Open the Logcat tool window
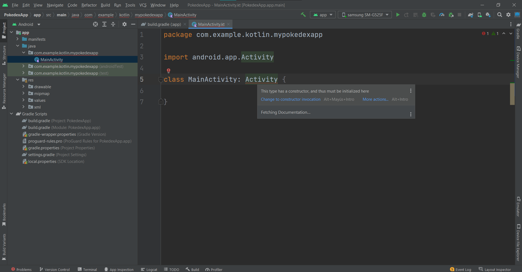522x272 pixels. [149, 270]
